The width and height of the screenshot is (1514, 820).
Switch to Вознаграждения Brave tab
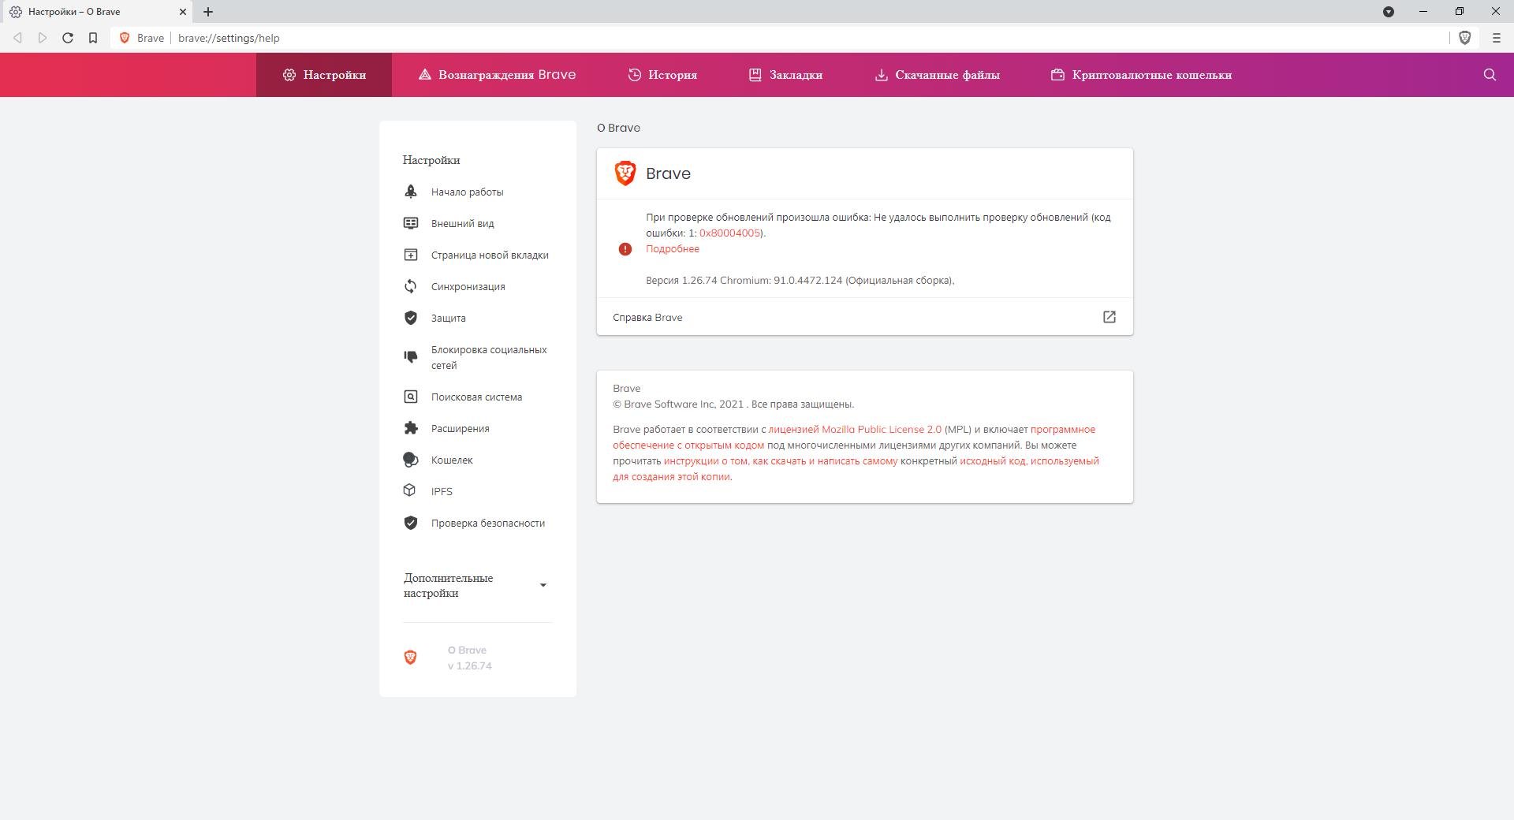click(x=497, y=75)
